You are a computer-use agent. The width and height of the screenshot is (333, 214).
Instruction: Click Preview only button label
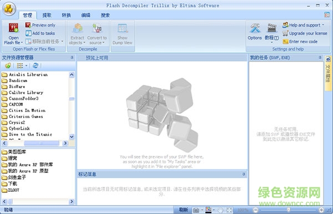[43, 25]
